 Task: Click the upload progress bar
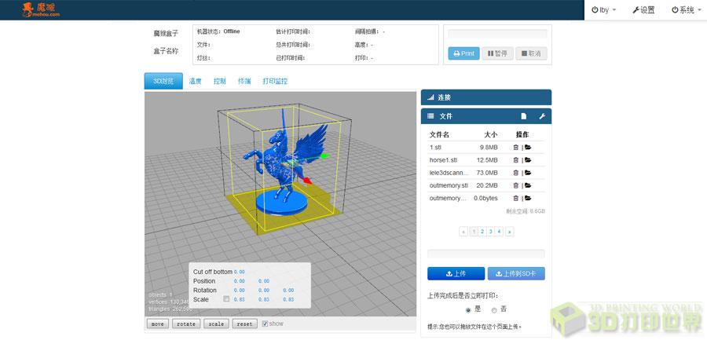[485, 254]
